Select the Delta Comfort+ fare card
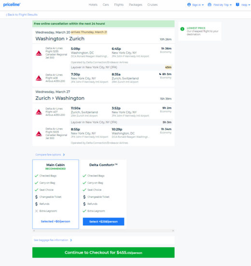Screen dimensions: 251x266 [103, 194]
